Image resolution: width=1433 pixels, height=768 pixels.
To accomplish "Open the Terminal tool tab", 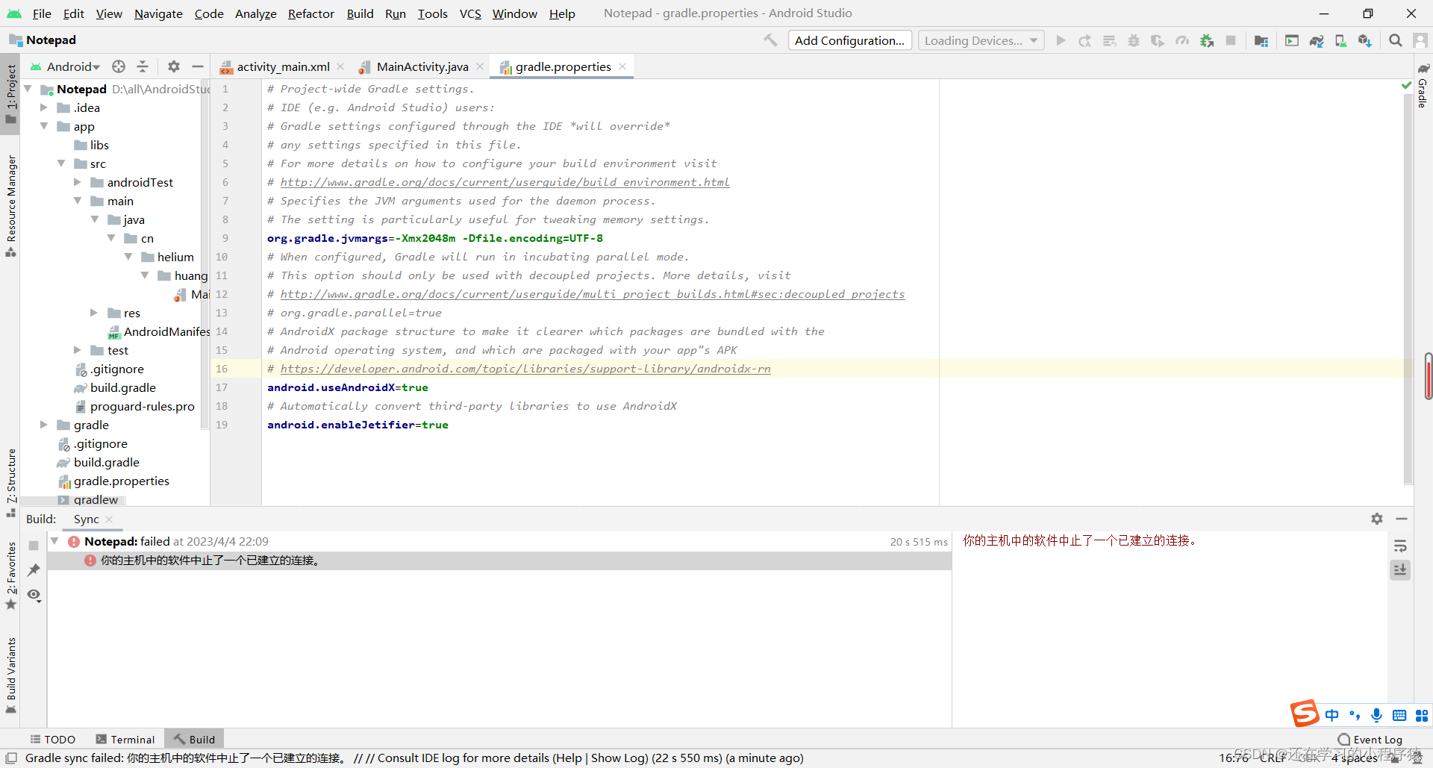I will [x=125, y=739].
